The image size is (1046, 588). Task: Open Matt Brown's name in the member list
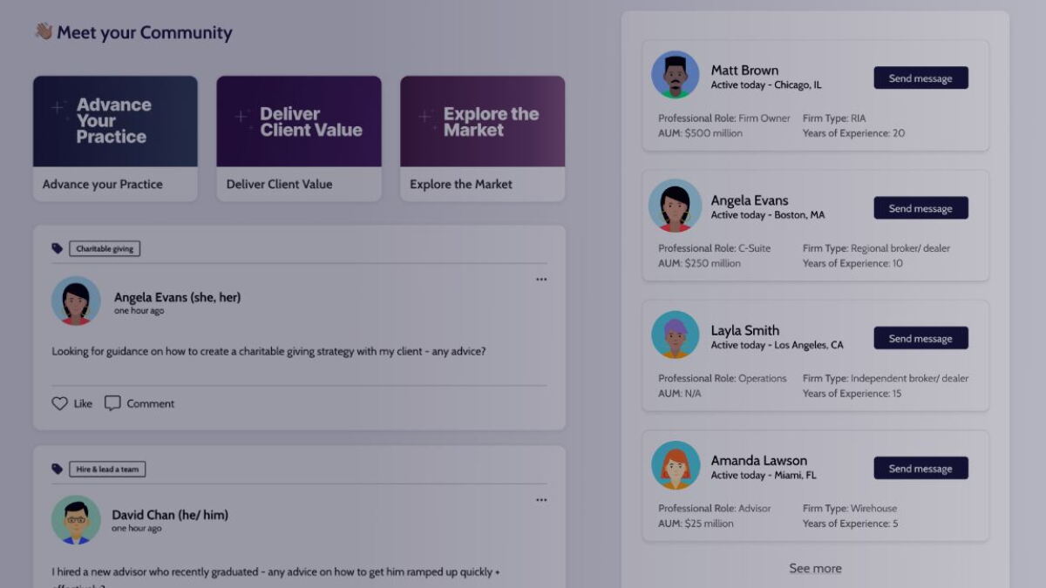point(744,71)
